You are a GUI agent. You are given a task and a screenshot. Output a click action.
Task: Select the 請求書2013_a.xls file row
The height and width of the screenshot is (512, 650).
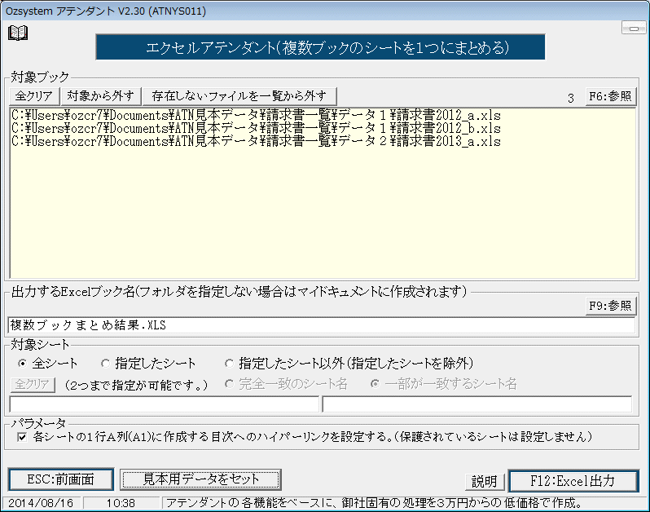(257, 142)
